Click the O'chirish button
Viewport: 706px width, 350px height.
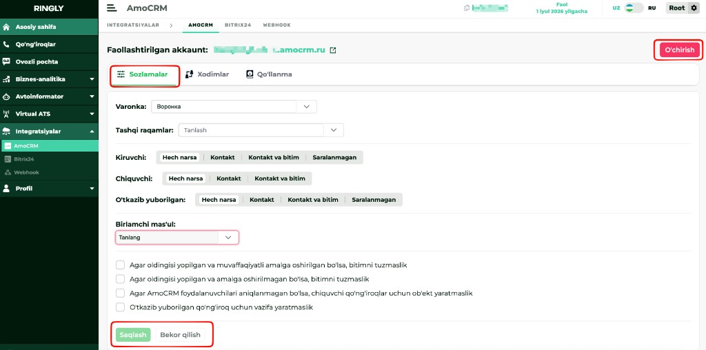point(679,50)
